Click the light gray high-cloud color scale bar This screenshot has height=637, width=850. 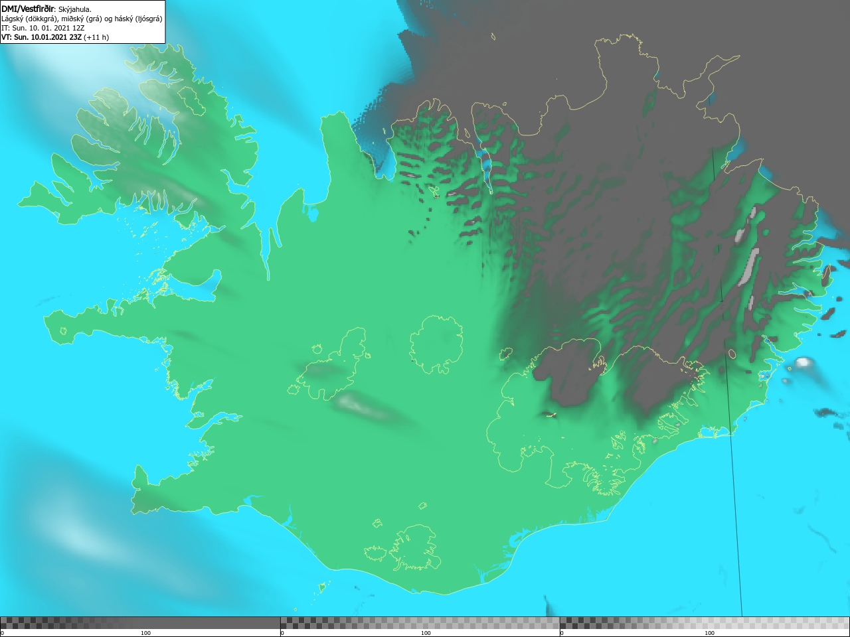tap(705, 623)
